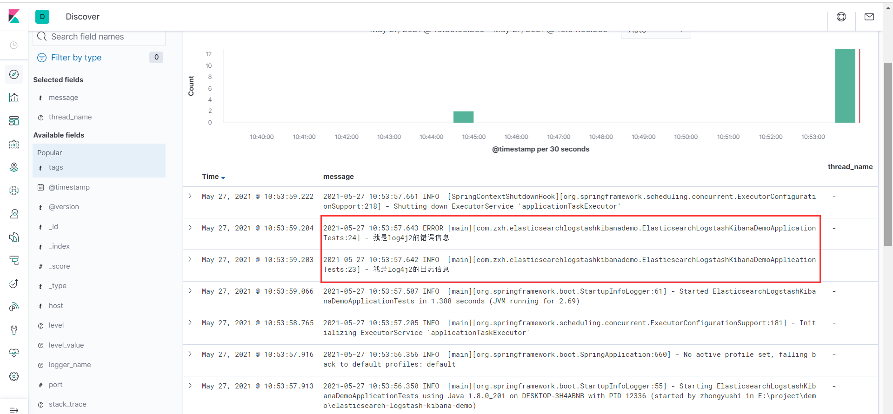
Task: Open the help lifebuoy icon
Action: [x=841, y=17]
